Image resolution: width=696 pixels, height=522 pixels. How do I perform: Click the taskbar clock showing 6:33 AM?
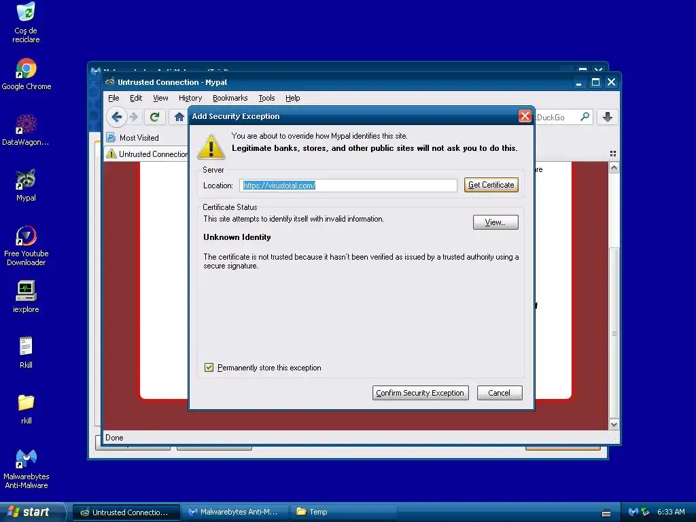(671, 512)
